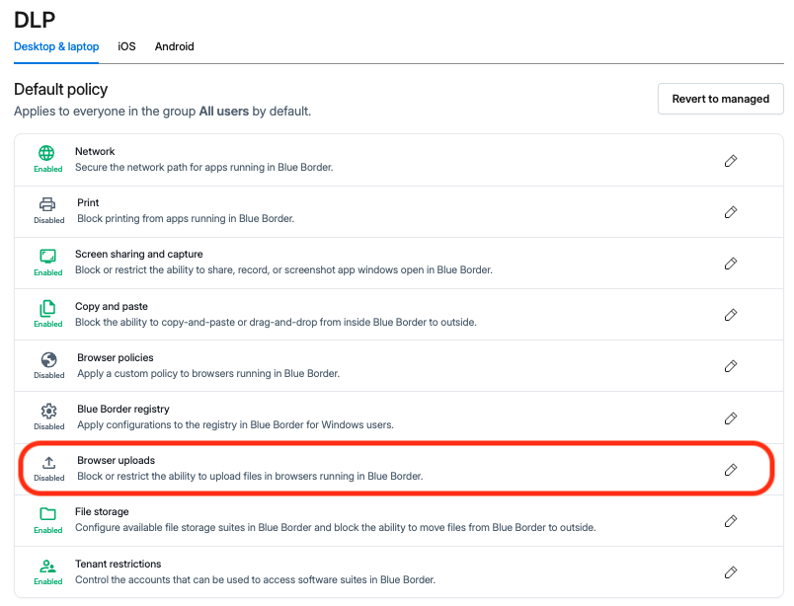Screen dimensions: 794x606
Task: Click Enabled status under File storage icon
Action: point(48,530)
